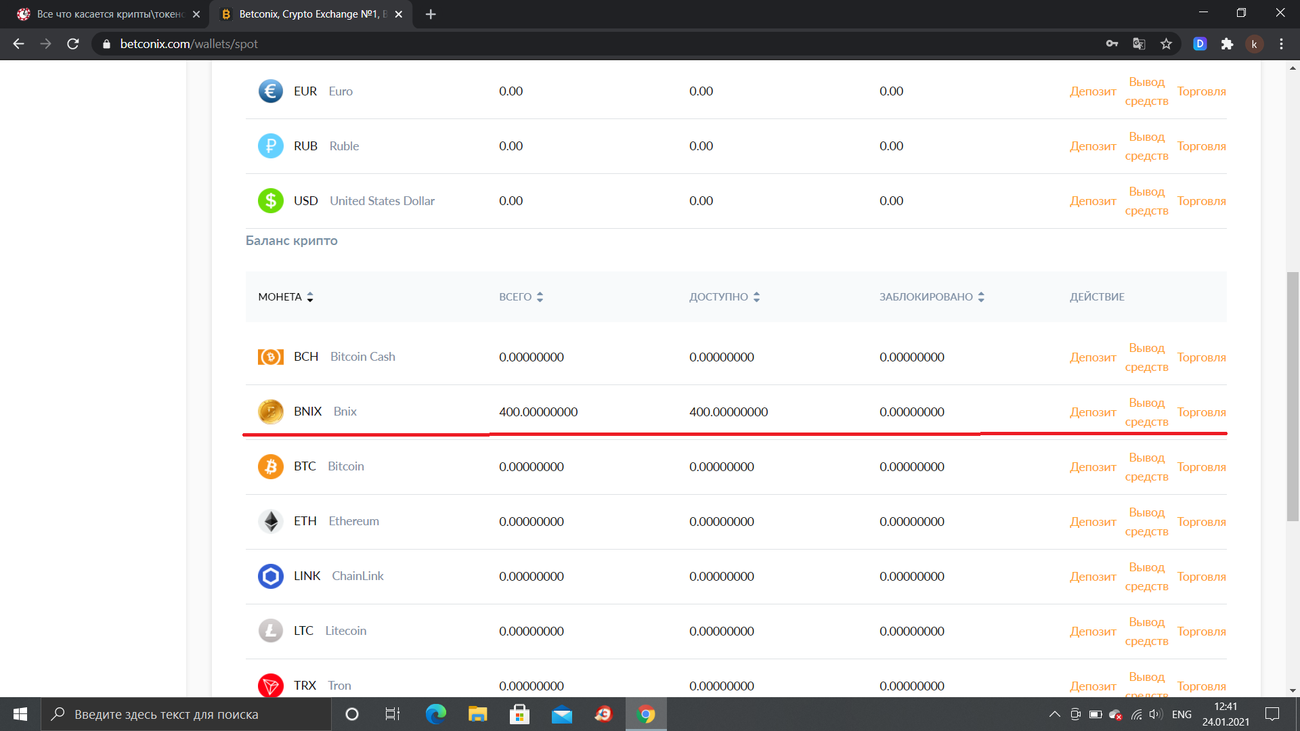The height and width of the screenshot is (731, 1300).
Task: Click Торговля for LINK row
Action: [1201, 577]
